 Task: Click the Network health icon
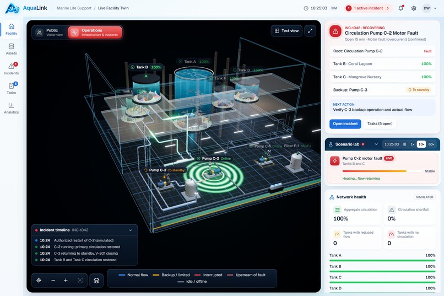[x=332, y=197]
